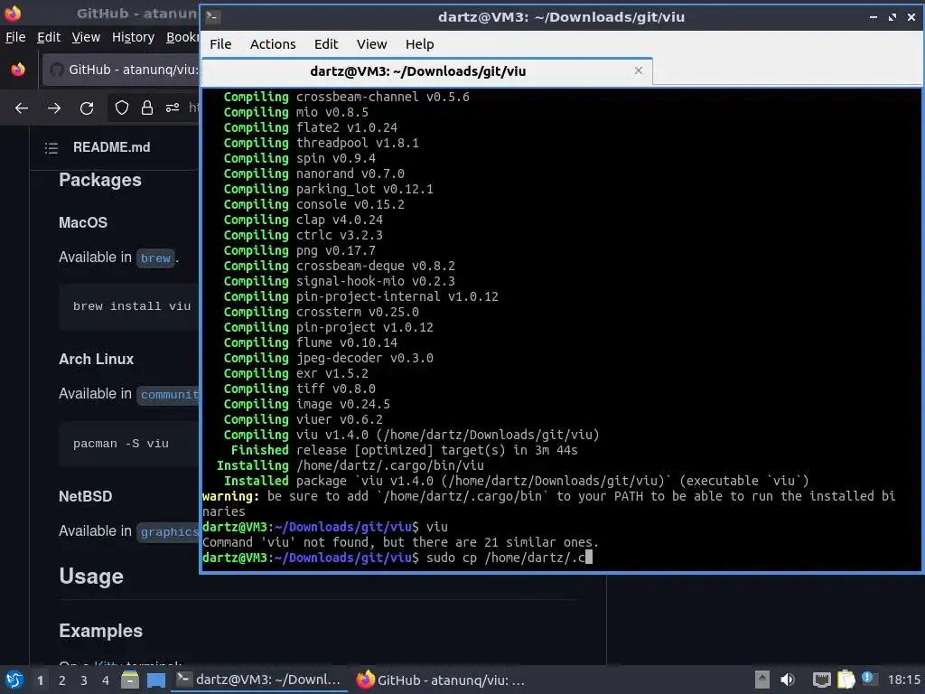Open update notification tray icon

coord(869,679)
